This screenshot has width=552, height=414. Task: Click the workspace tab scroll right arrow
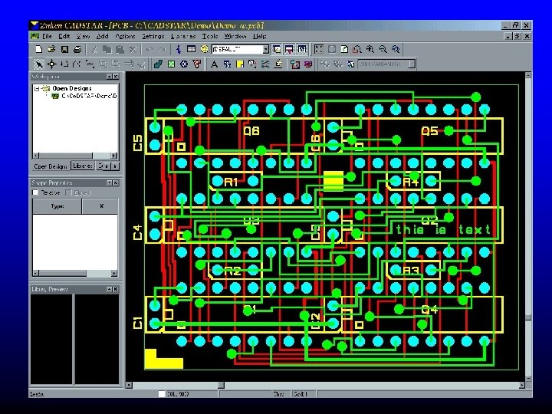115,166
